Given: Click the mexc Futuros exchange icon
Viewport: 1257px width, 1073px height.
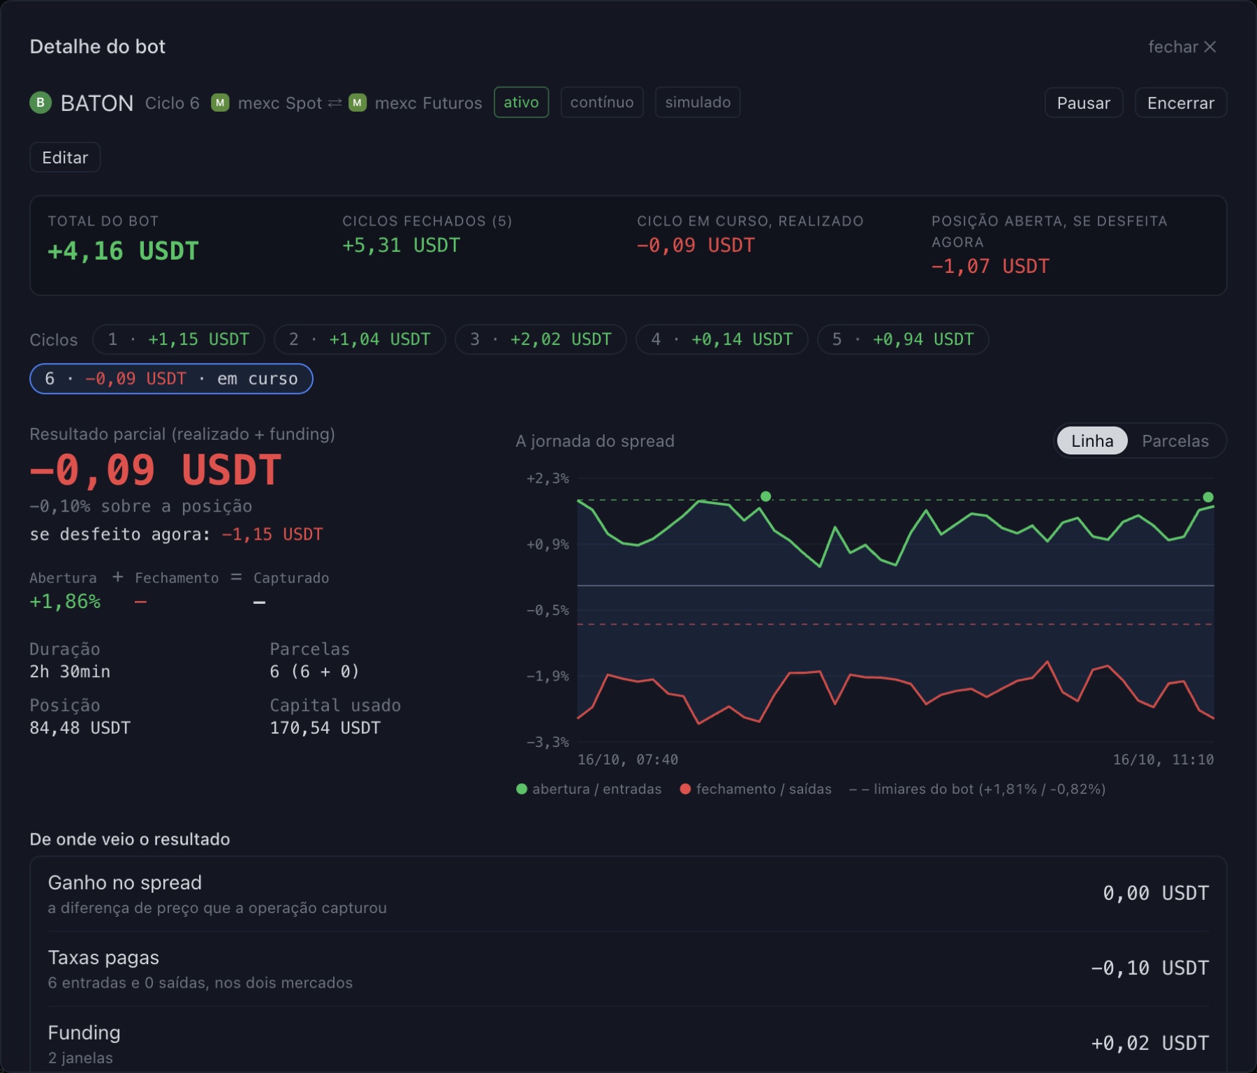Looking at the screenshot, I should click(358, 103).
